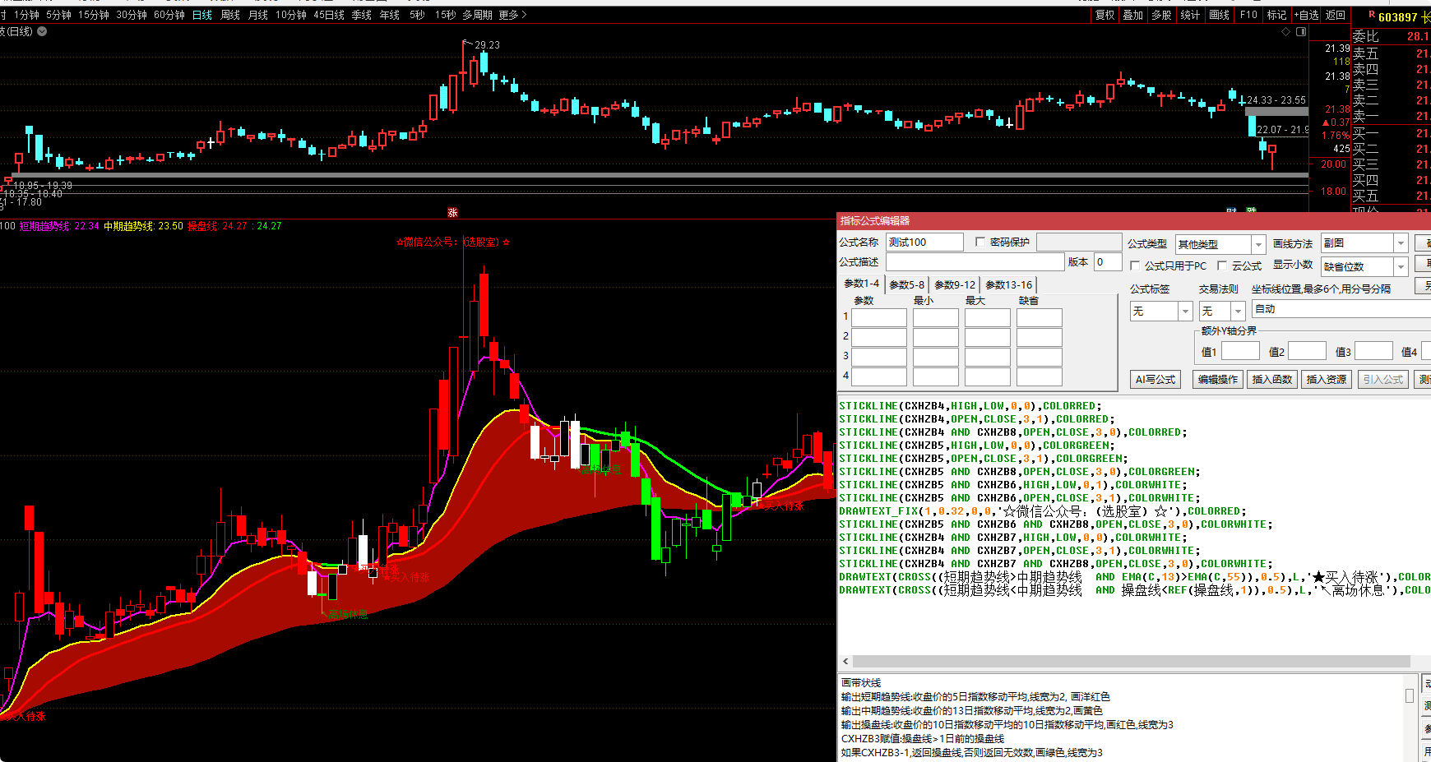1431x762 pixels.
Task: Expand the 画线方法 dropdown showing 副图
Action: point(1401,243)
